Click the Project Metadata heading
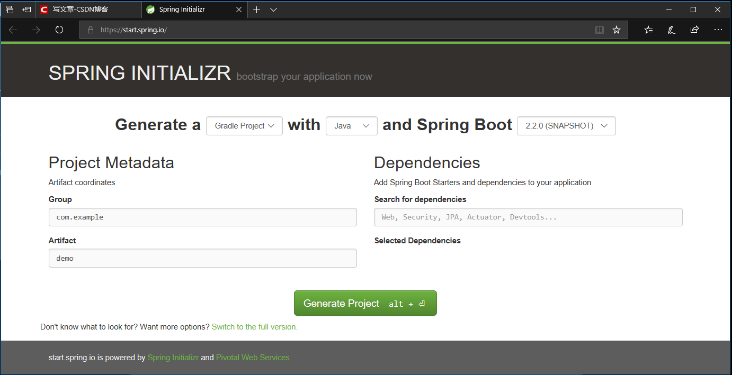Image resolution: width=732 pixels, height=375 pixels. [111, 162]
